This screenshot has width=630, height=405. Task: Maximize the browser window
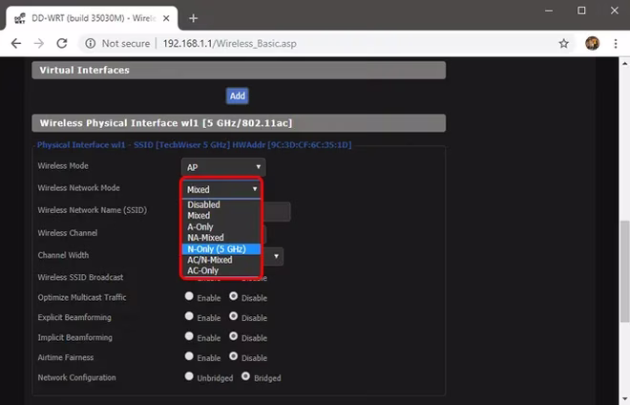581,11
